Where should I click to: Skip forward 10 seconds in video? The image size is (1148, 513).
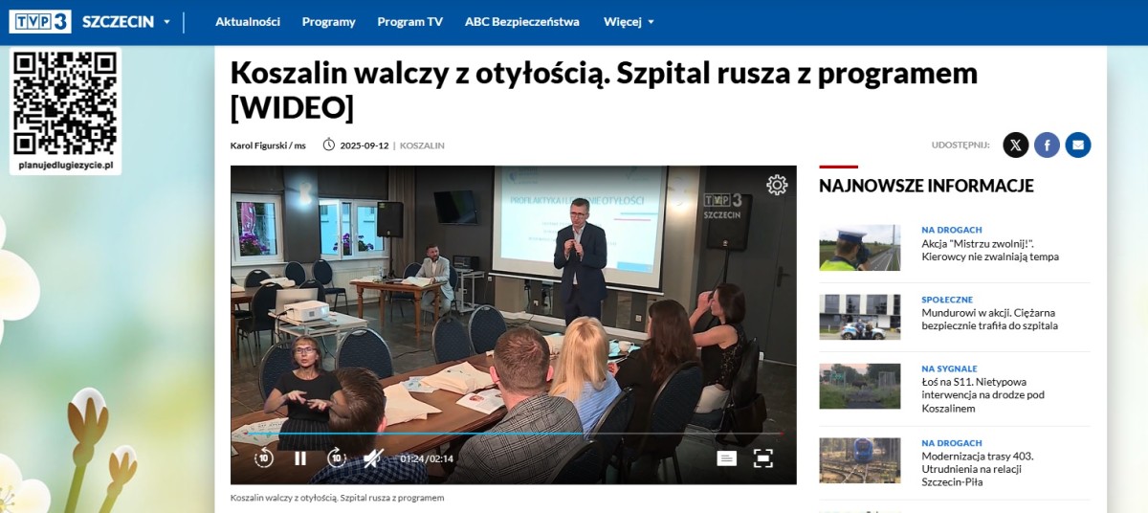click(337, 457)
